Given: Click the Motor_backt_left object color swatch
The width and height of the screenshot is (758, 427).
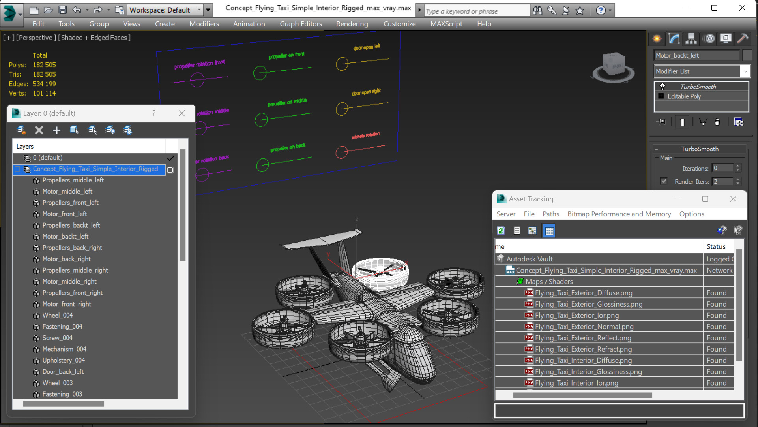Looking at the screenshot, I should pos(747,55).
